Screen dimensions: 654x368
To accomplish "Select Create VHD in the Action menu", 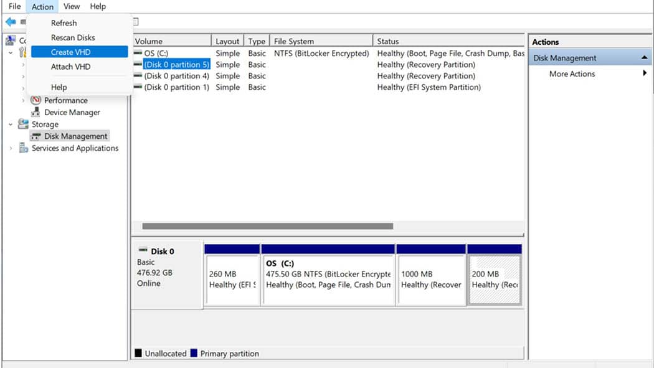I will click(x=79, y=52).
